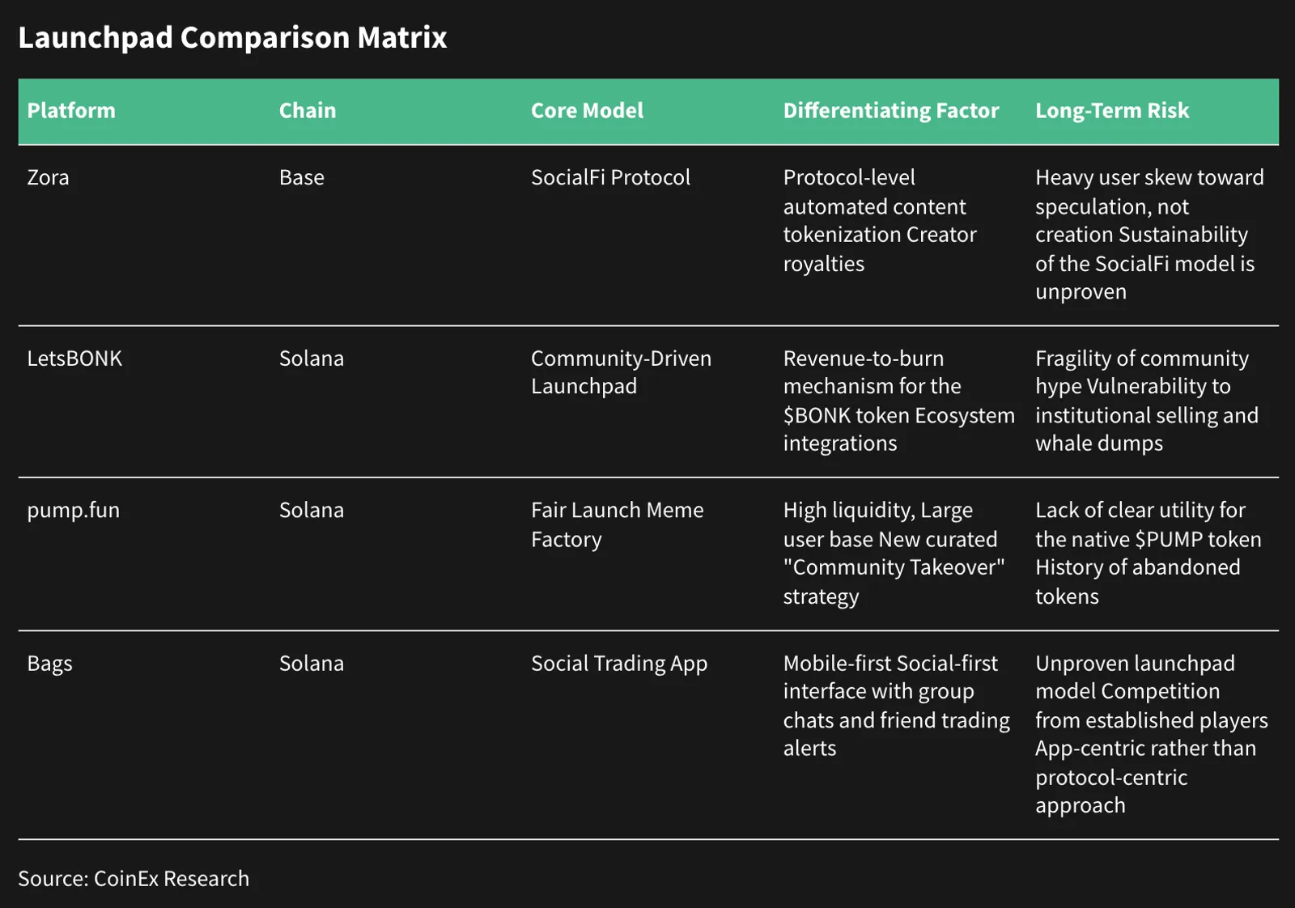
Task: Select the Mobile-first Social-first interface cell
Action: click(896, 706)
